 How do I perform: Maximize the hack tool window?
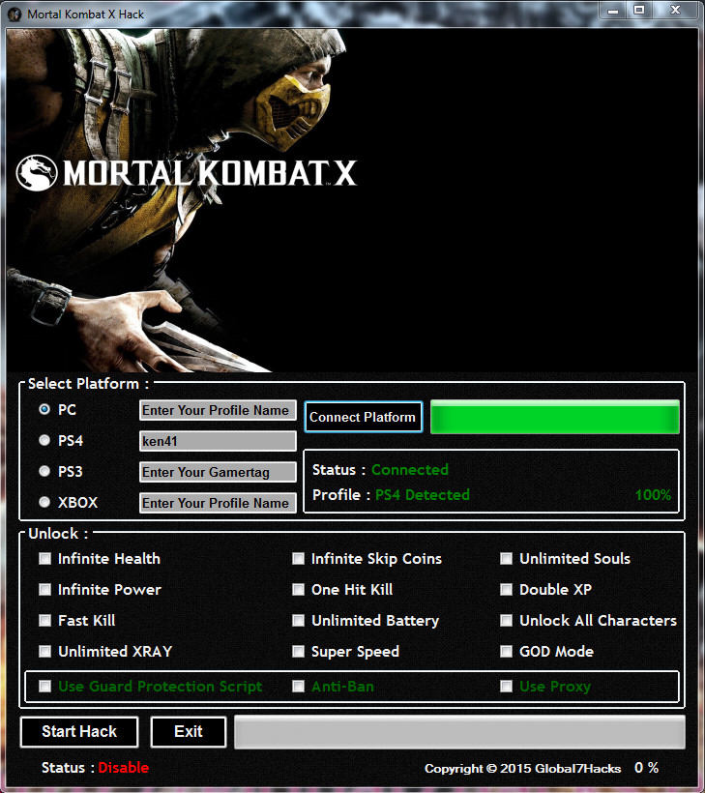(639, 10)
